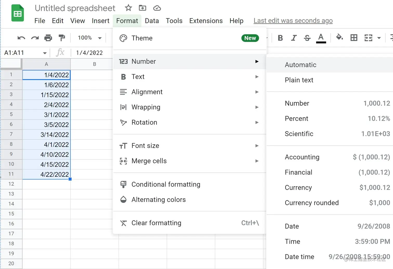The height and width of the screenshot is (269, 393).
Task: Open the Data menu
Action: (152, 21)
